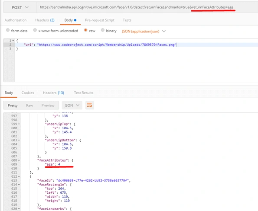Open JSON (application/json) content type dropdown
The height and width of the screenshot is (211, 258).
tap(144, 31)
